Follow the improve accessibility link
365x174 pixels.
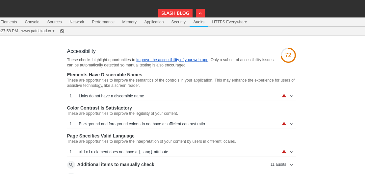pyautogui.click(x=172, y=60)
